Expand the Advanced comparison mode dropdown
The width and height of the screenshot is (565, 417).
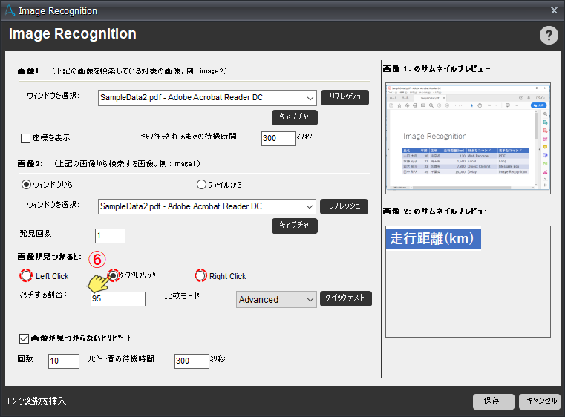coord(276,300)
